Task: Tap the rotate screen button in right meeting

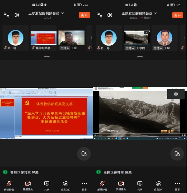Action: [177, 154]
